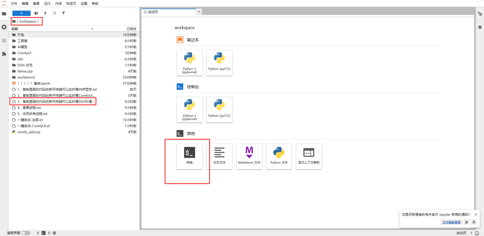Open the property inspector gears icon
This screenshot has height=236, width=484.
pos(480,14)
